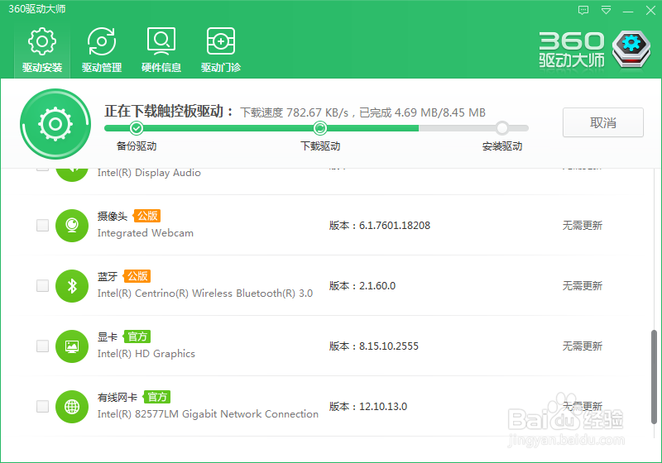The width and height of the screenshot is (662, 463).
Task: Minimize the 360驱动大师 window
Action: pyautogui.click(x=628, y=10)
